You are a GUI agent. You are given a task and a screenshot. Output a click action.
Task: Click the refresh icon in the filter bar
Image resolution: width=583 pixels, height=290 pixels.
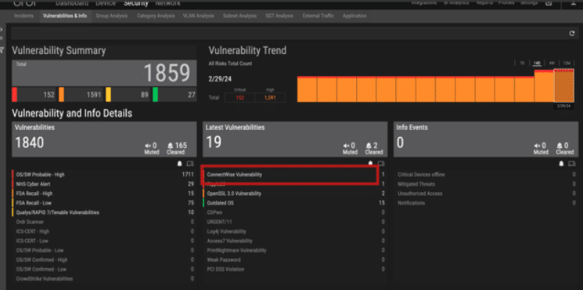point(572,34)
